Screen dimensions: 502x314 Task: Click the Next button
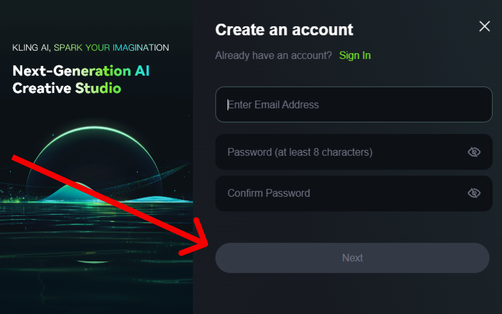(352, 258)
